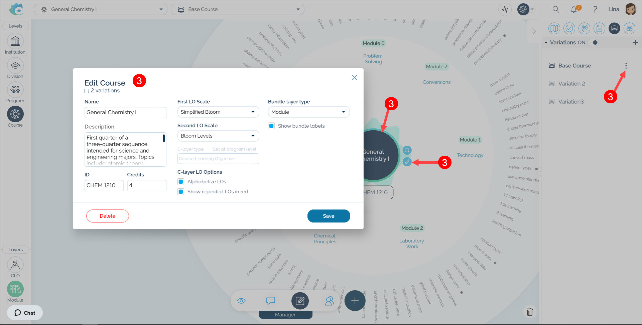Click the pencil edit icon beside course node
This screenshot has width=642, height=325.
[407, 162]
